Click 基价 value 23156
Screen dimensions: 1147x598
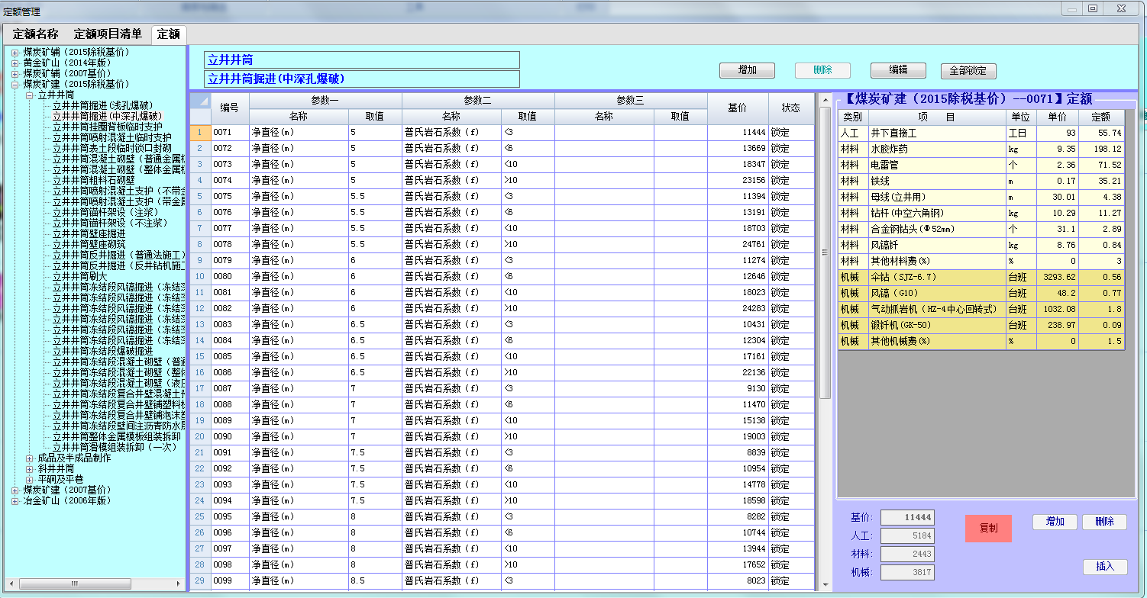click(738, 180)
